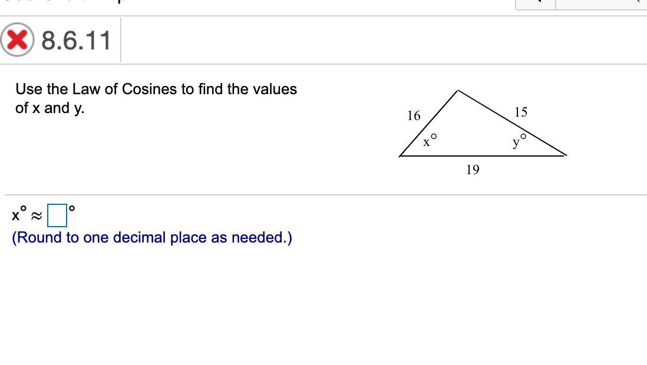Click the red X incorrect-answer icon
The width and height of the screenshot is (647, 365).
click(x=17, y=39)
